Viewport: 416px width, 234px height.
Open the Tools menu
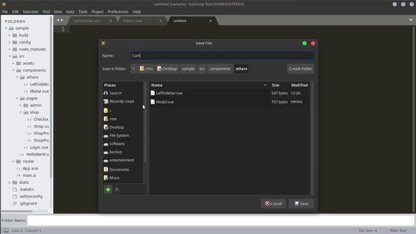click(83, 12)
